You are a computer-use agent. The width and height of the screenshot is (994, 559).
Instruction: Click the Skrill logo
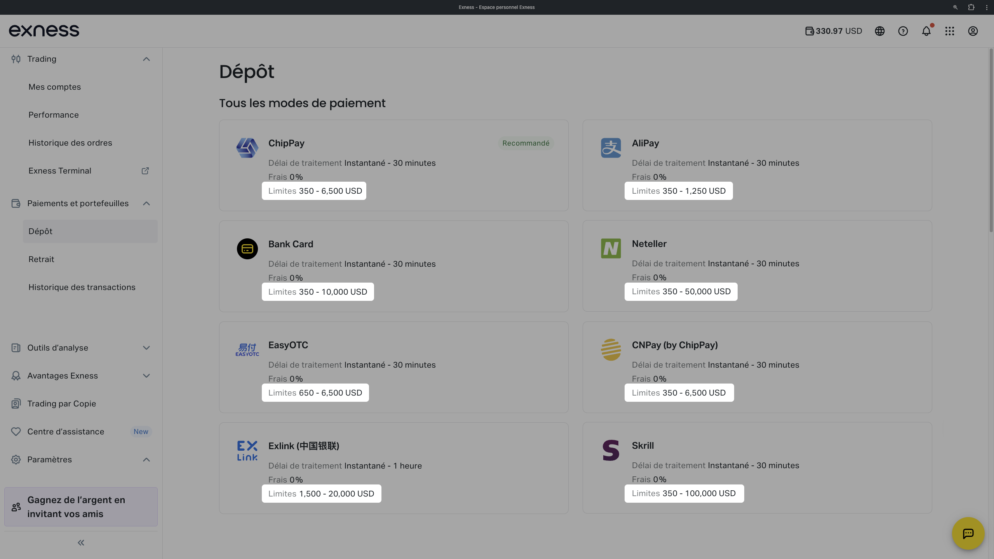coord(611,450)
